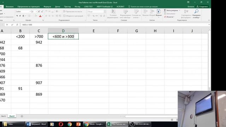The height and width of the screenshot is (127, 226).
Task: Open the font color dropdown arrow
Action: tap(43, 16)
